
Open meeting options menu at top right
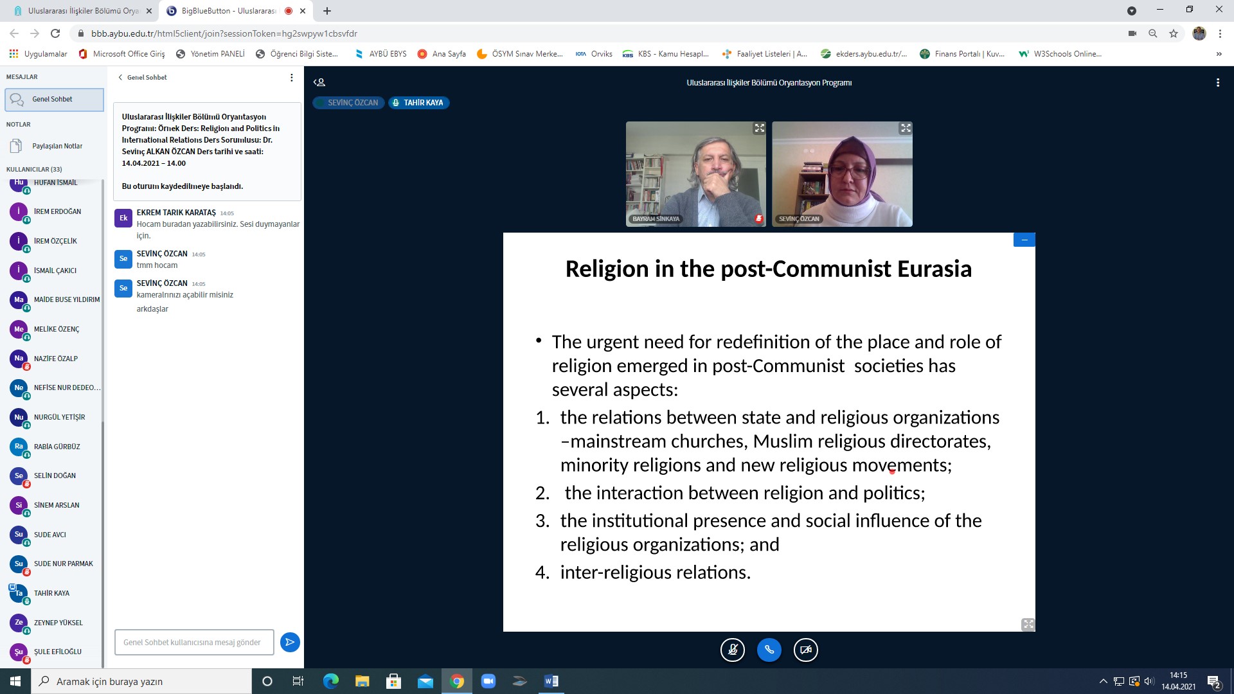(1217, 82)
